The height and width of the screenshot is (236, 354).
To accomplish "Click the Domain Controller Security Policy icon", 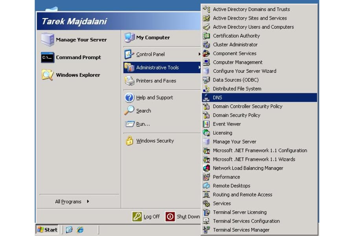I will [x=206, y=106].
